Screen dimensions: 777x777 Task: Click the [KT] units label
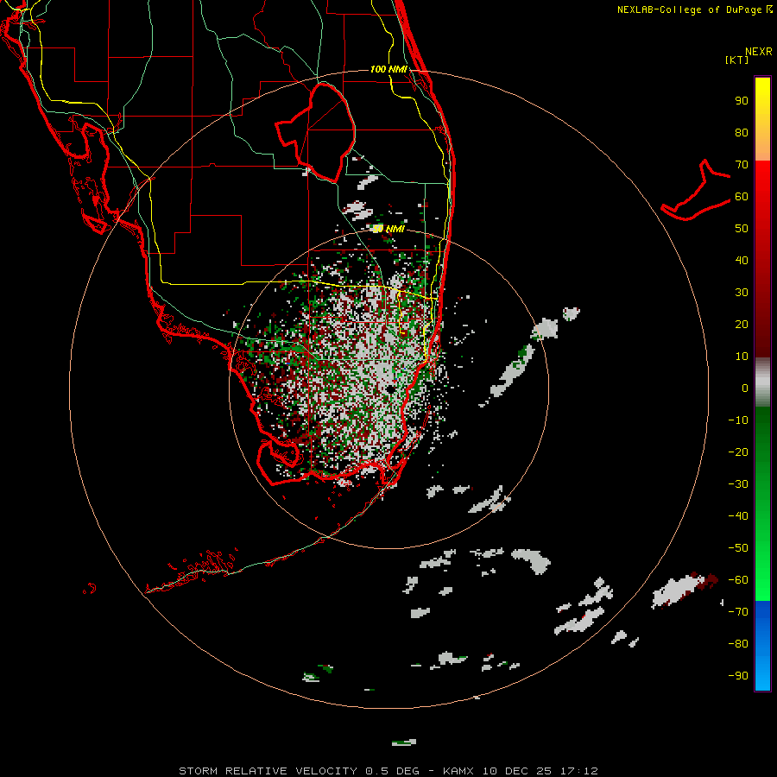[737, 60]
